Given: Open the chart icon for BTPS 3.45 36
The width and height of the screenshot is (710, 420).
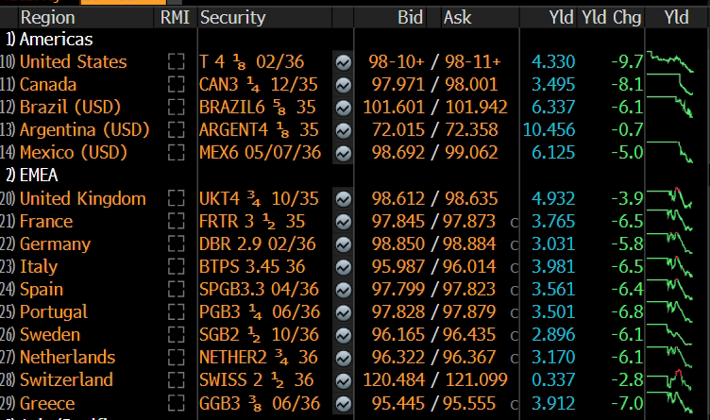Looking at the screenshot, I should 344,267.
